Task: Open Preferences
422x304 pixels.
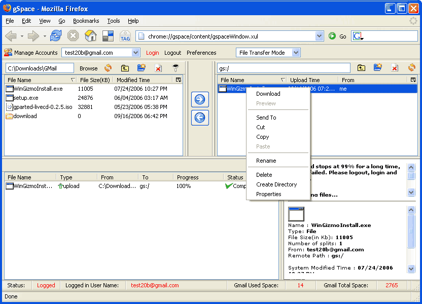Action: pyautogui.click(x=201, y=53)
